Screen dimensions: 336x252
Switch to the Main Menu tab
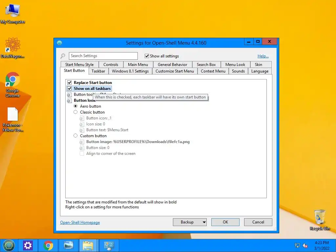[138, 65]
